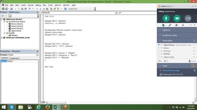Collapse the Attendees section

177,41
